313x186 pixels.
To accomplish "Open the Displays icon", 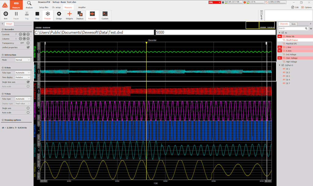I will point(80,14).
